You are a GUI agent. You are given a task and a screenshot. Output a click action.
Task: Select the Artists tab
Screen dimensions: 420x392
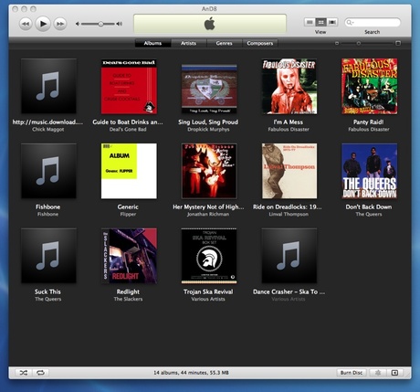click(x=188, y=43)
